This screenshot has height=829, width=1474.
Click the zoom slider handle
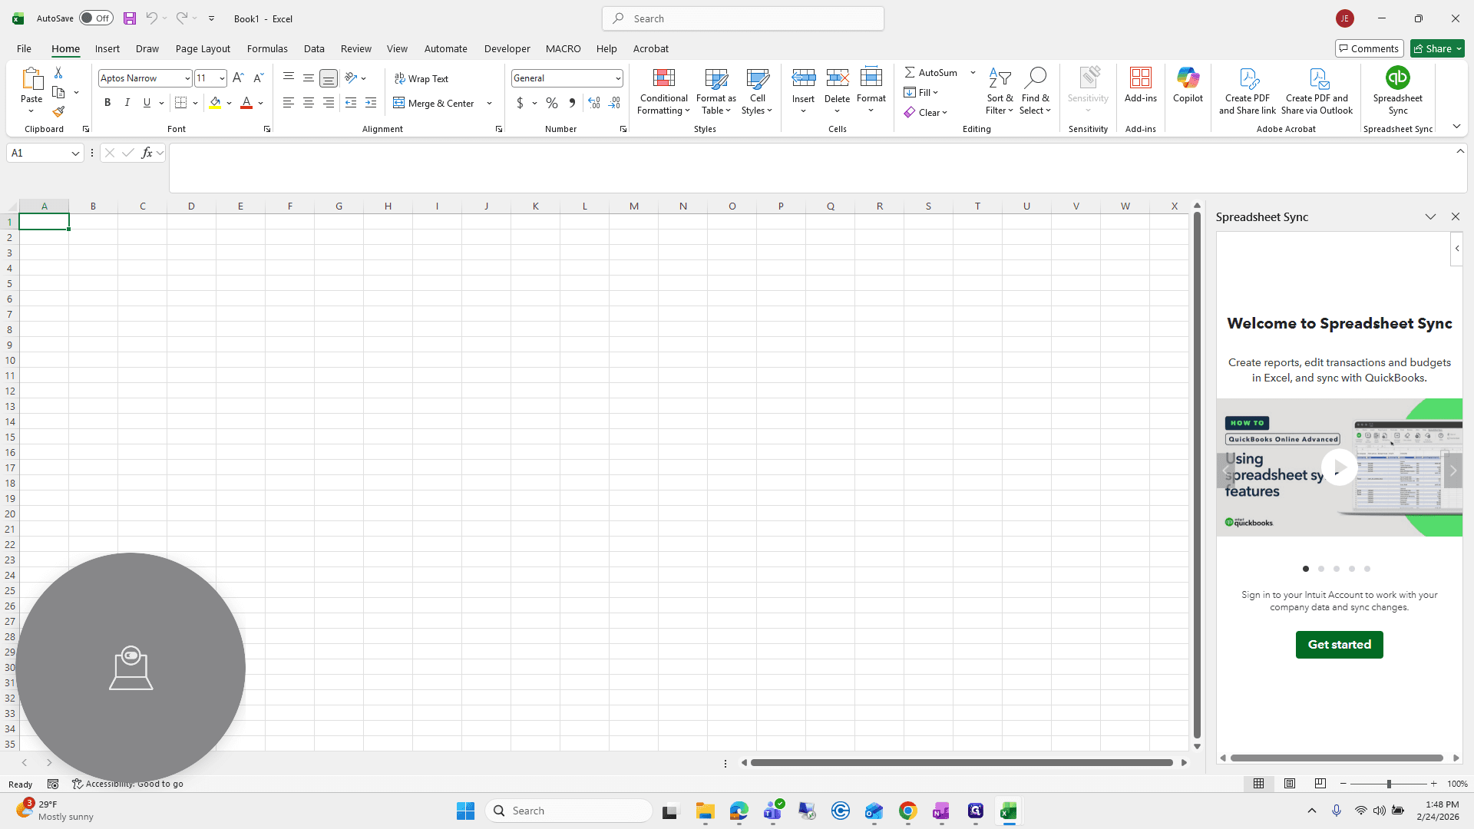point(1388,784)
